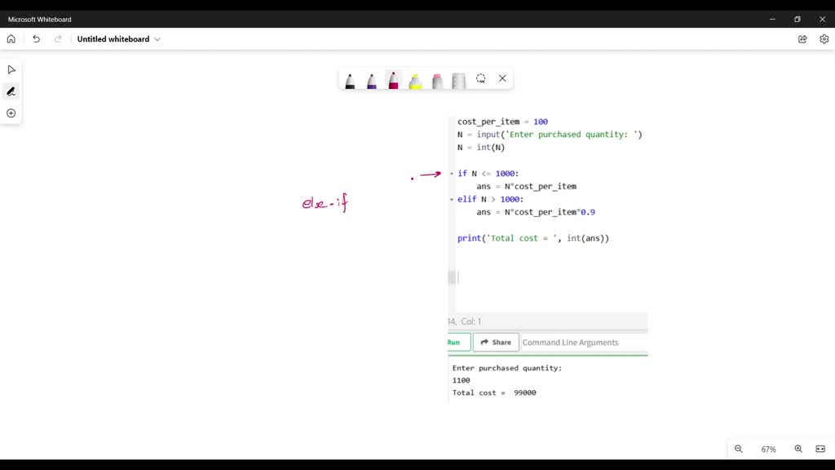Toggle the inking mode in left sidebar
The height and width of the screenshot is (470, 835).
point(11,91)
